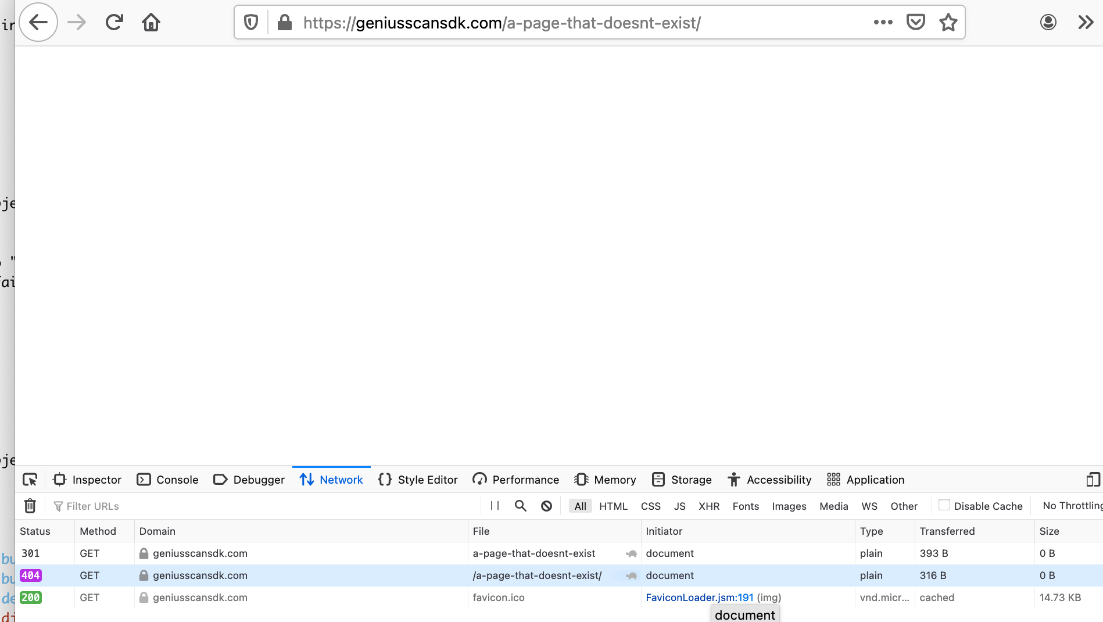Screen dimensions: 1103x622
Task: Open tracking protection shield info
Action: click(x=251, y=23)
